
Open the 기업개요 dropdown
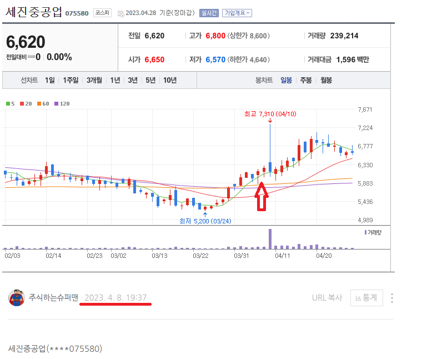[237, 13]
